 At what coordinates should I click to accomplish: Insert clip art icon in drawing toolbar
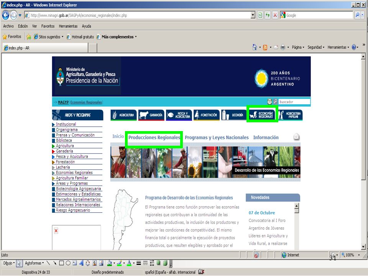click(x=94, y=263)
